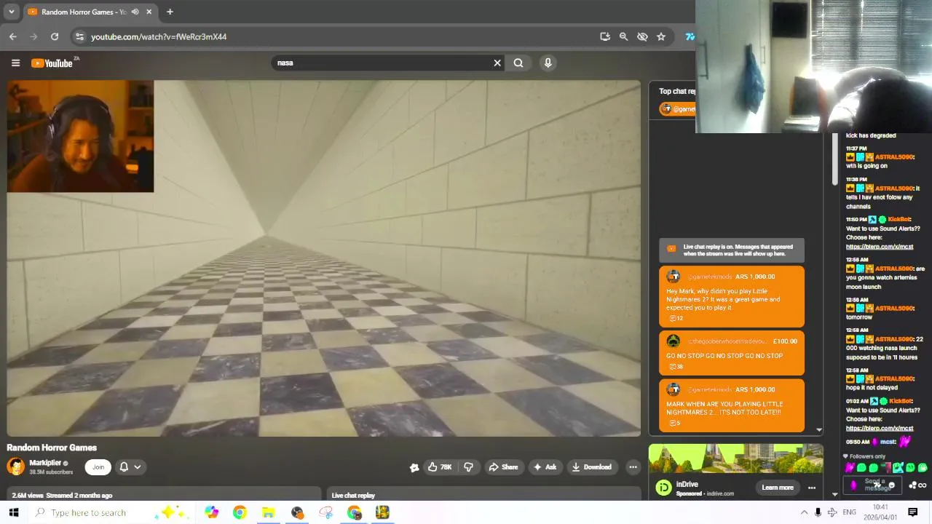Open first blerp.com Sound Alerts link
The height and width of the screenshot is (524, 932).
click(879, 247)
